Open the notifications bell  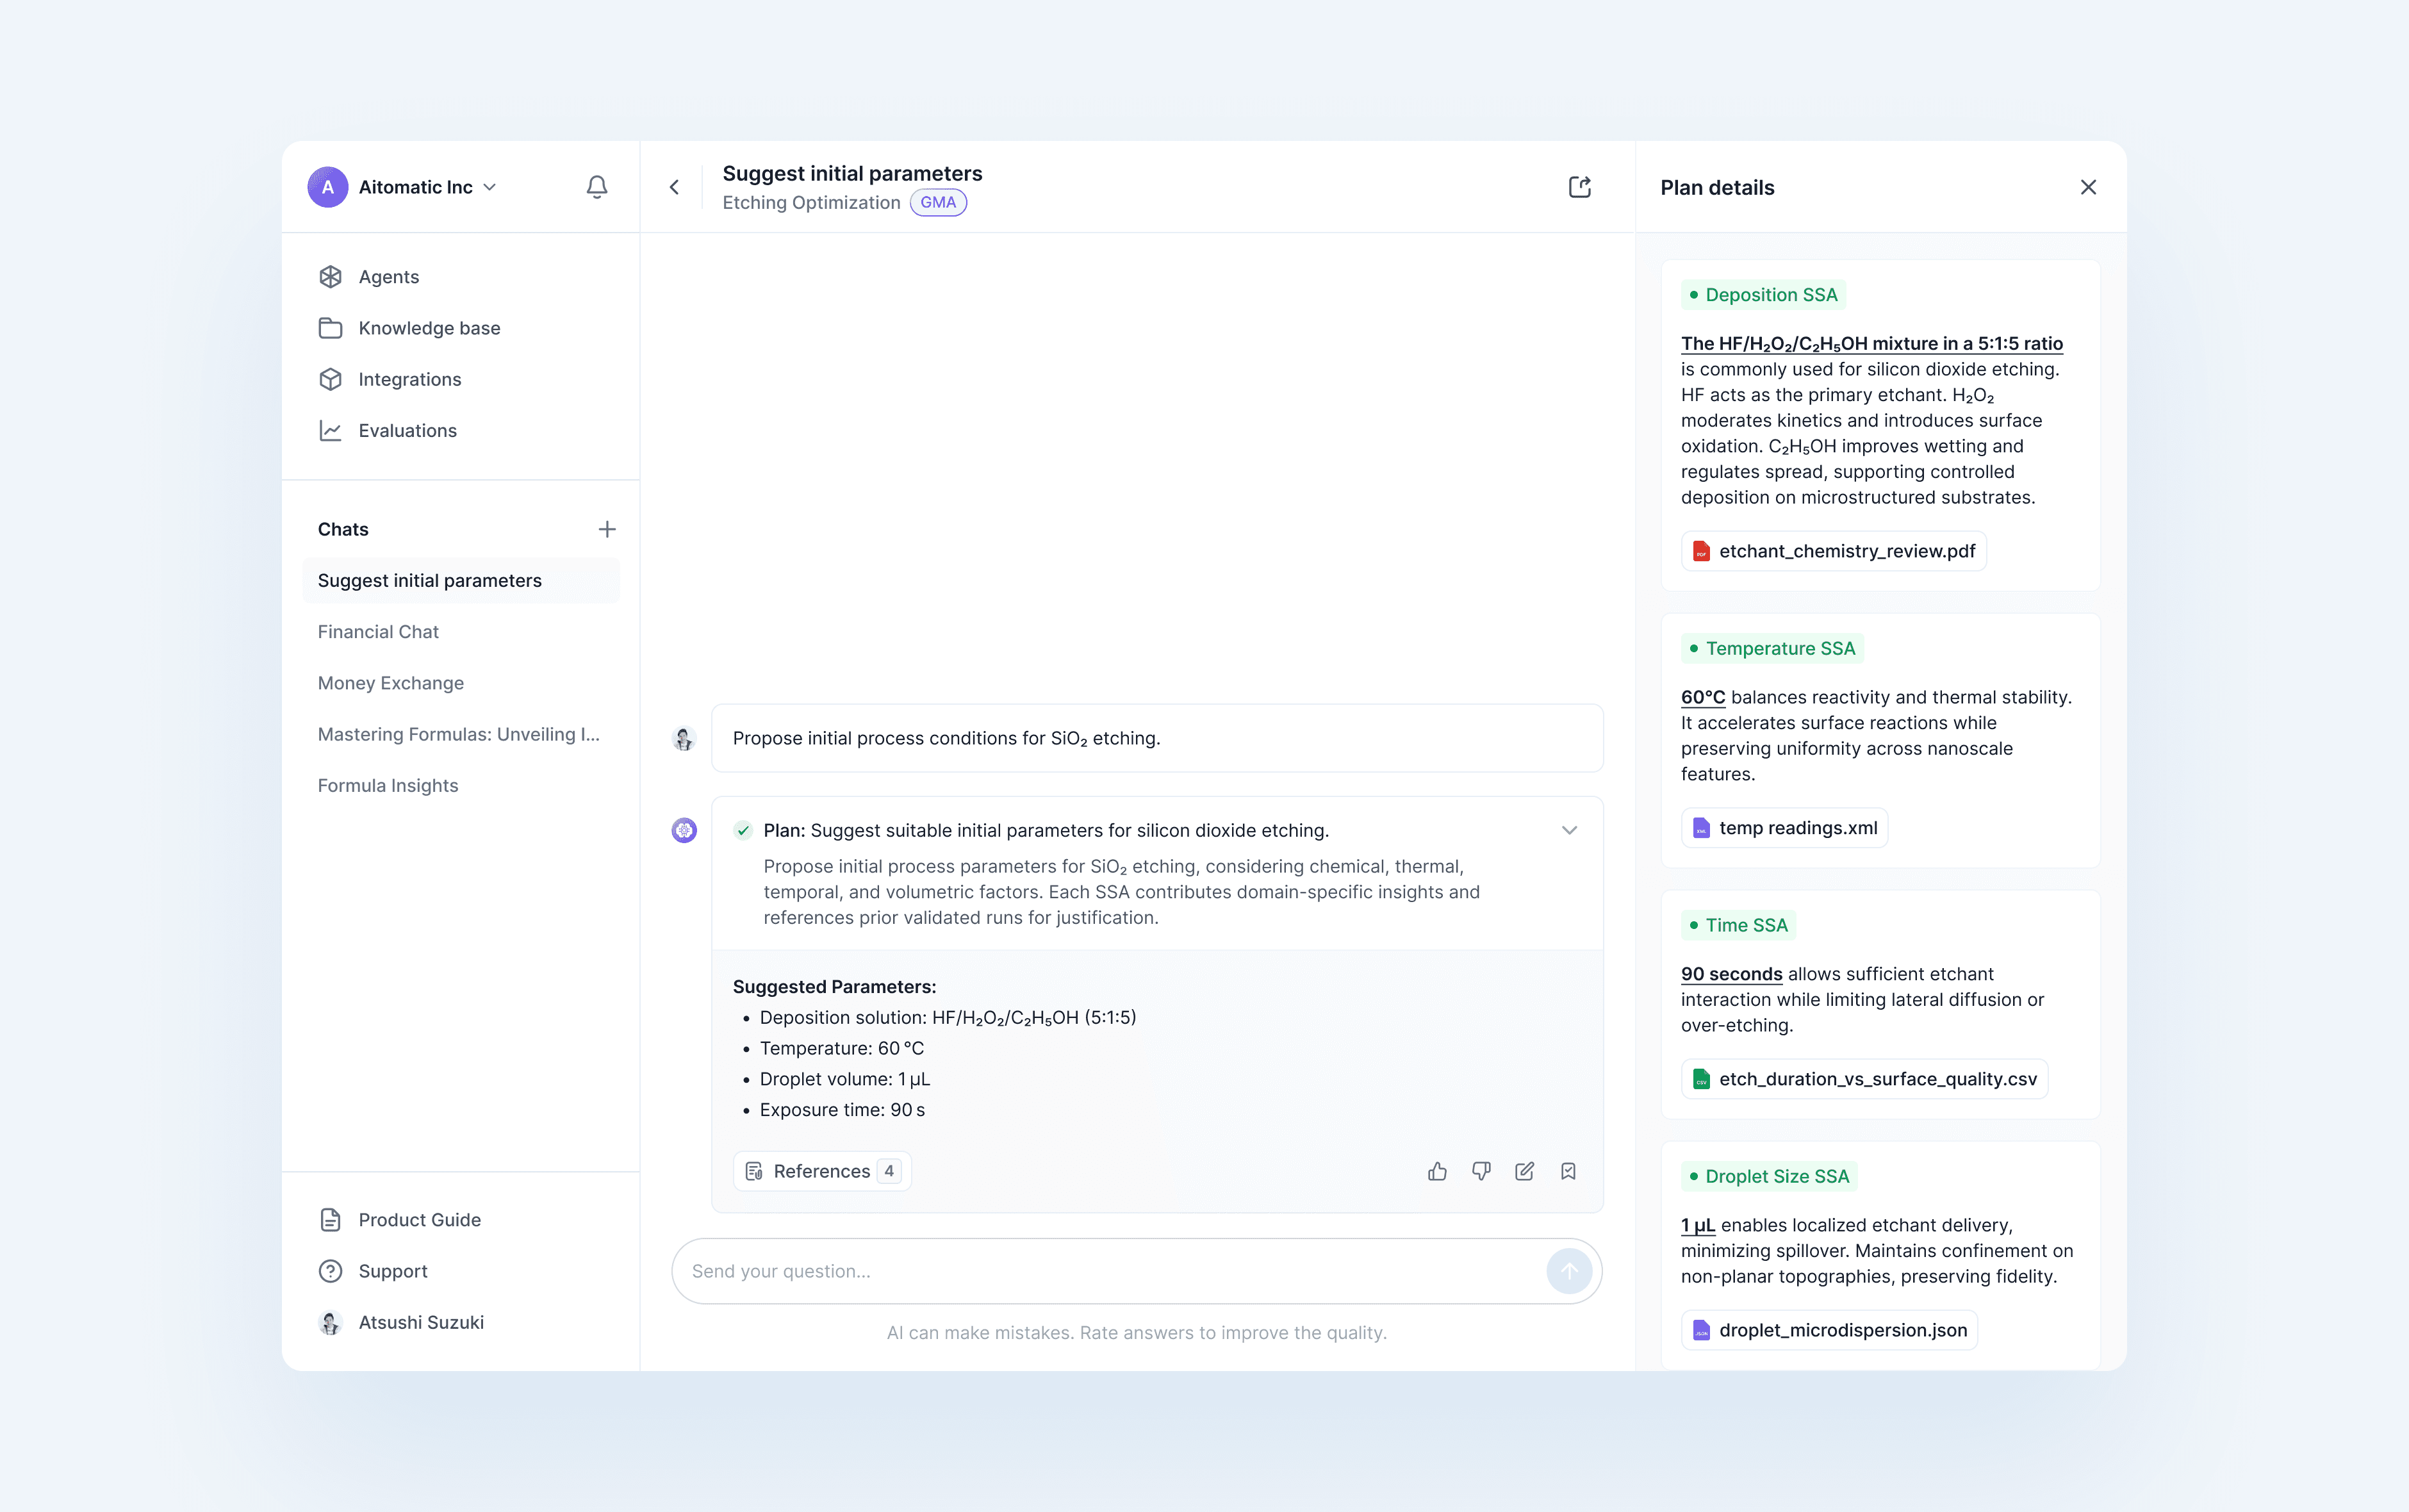[x=597, y=187]
